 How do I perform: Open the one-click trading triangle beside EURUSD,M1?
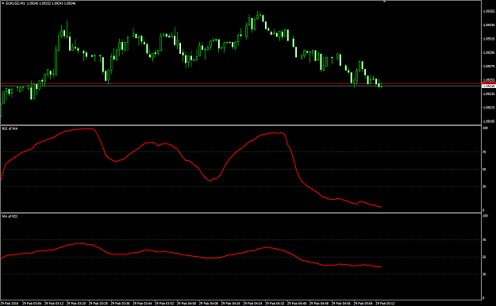[3, 3]
